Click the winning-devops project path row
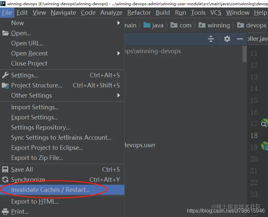Viewport: 268px width, 217px height. pyautogui.click(x=153, y=51)
